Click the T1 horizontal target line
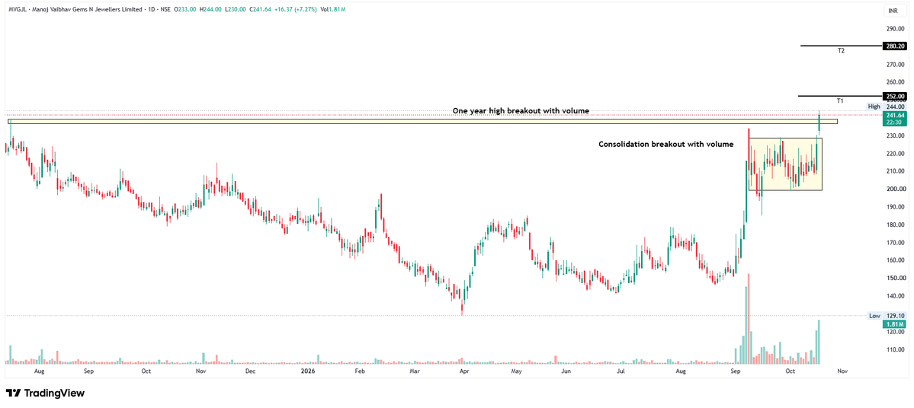The height and width of the screenshot is (408, 914). pyautogui.click(x=841, y=96)
